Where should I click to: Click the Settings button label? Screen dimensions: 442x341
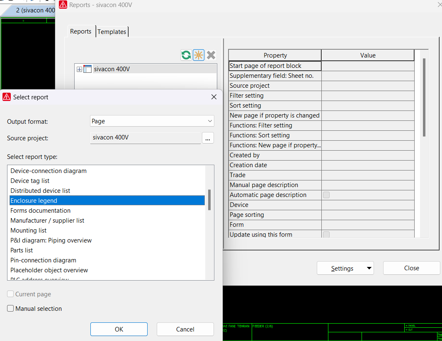(x=342, y=269)
